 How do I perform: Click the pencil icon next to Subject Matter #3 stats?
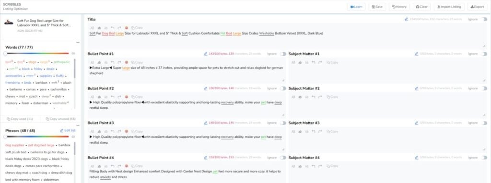coord(417,123)
